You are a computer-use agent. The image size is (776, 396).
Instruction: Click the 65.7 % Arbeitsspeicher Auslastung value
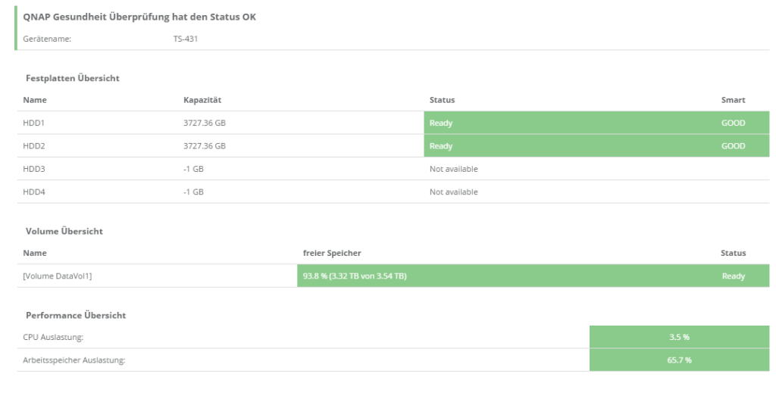(x=679, y=360)
